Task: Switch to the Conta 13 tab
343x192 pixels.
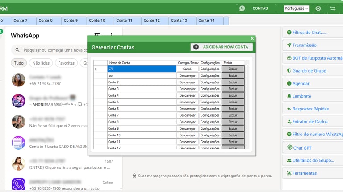Action: [x=182, y=20]
